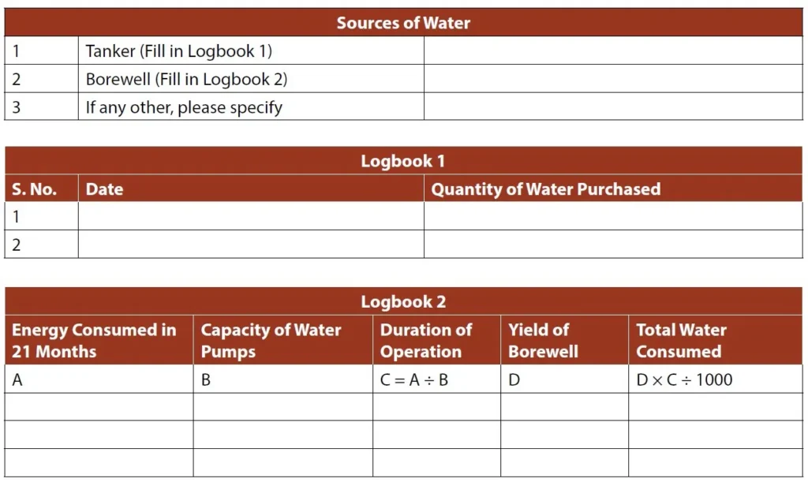Select the Borewell (Fill in Logbook 2) cell

coord(250,79)
